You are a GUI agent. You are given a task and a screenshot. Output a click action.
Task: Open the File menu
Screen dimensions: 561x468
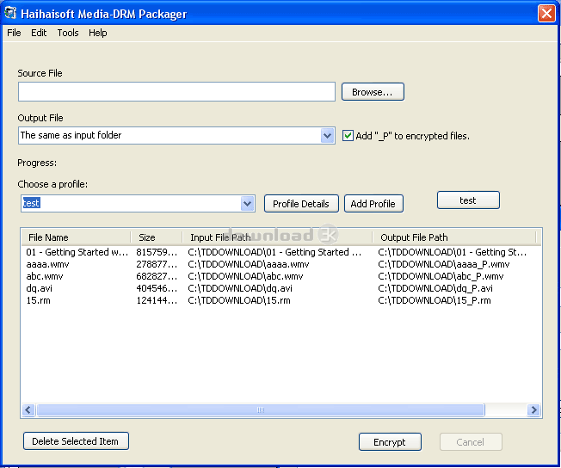[x=14, y=33]
